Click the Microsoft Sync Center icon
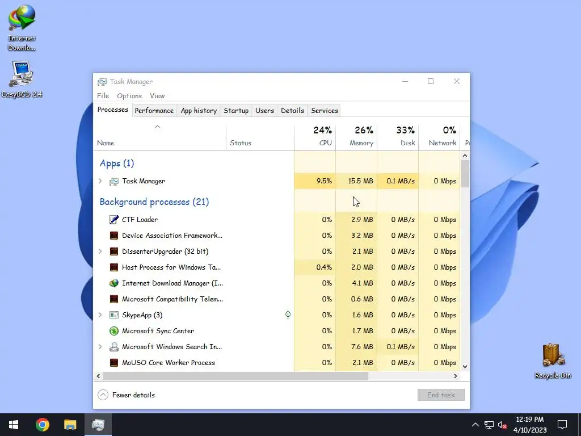 (113, 331)
